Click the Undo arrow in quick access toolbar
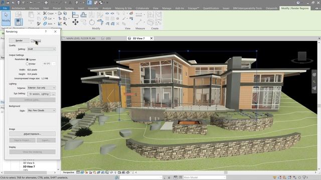Viewport: 321px width, 180px height. pos(31,2)
